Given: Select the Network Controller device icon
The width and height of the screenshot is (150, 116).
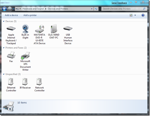Looking at the screenshot, I should pyautogui.click(x=39, y=82).
